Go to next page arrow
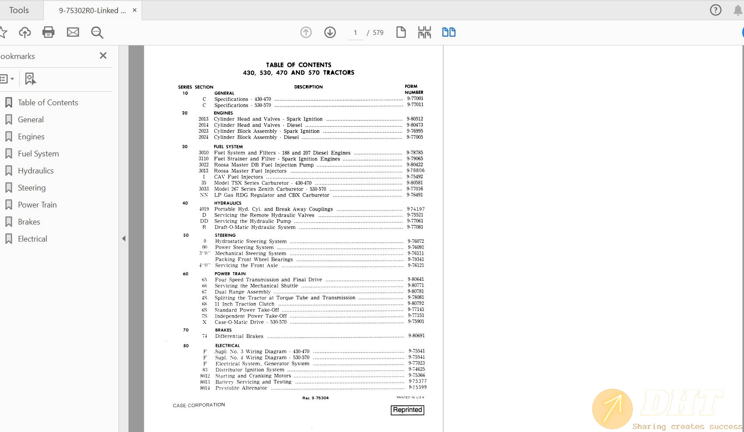This screenshot has width=744, height=432. pos(330,32)
